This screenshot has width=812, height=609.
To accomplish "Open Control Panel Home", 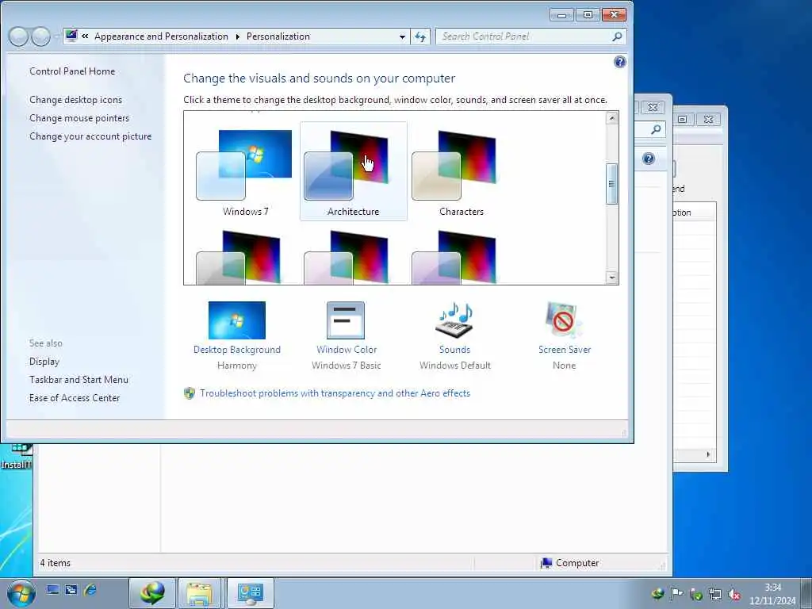I will pos(72,71).
